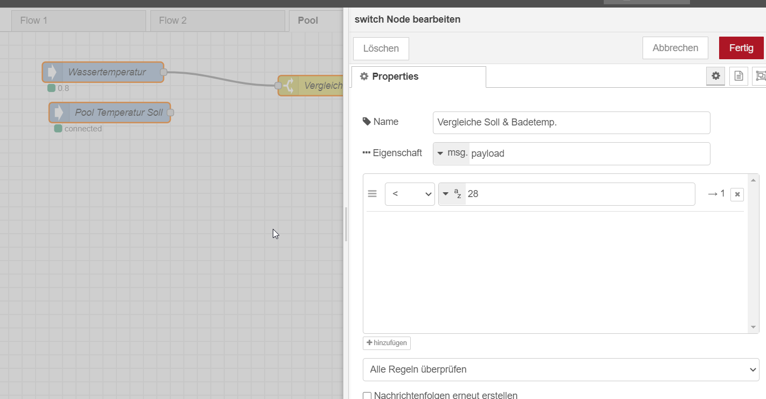Click the rules list scrollbar down arrow
The height and width of the screenshot is (399, 766).
(754, 327)
